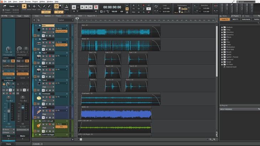Open the Custom track control dropdown

(x=66, y=20)
